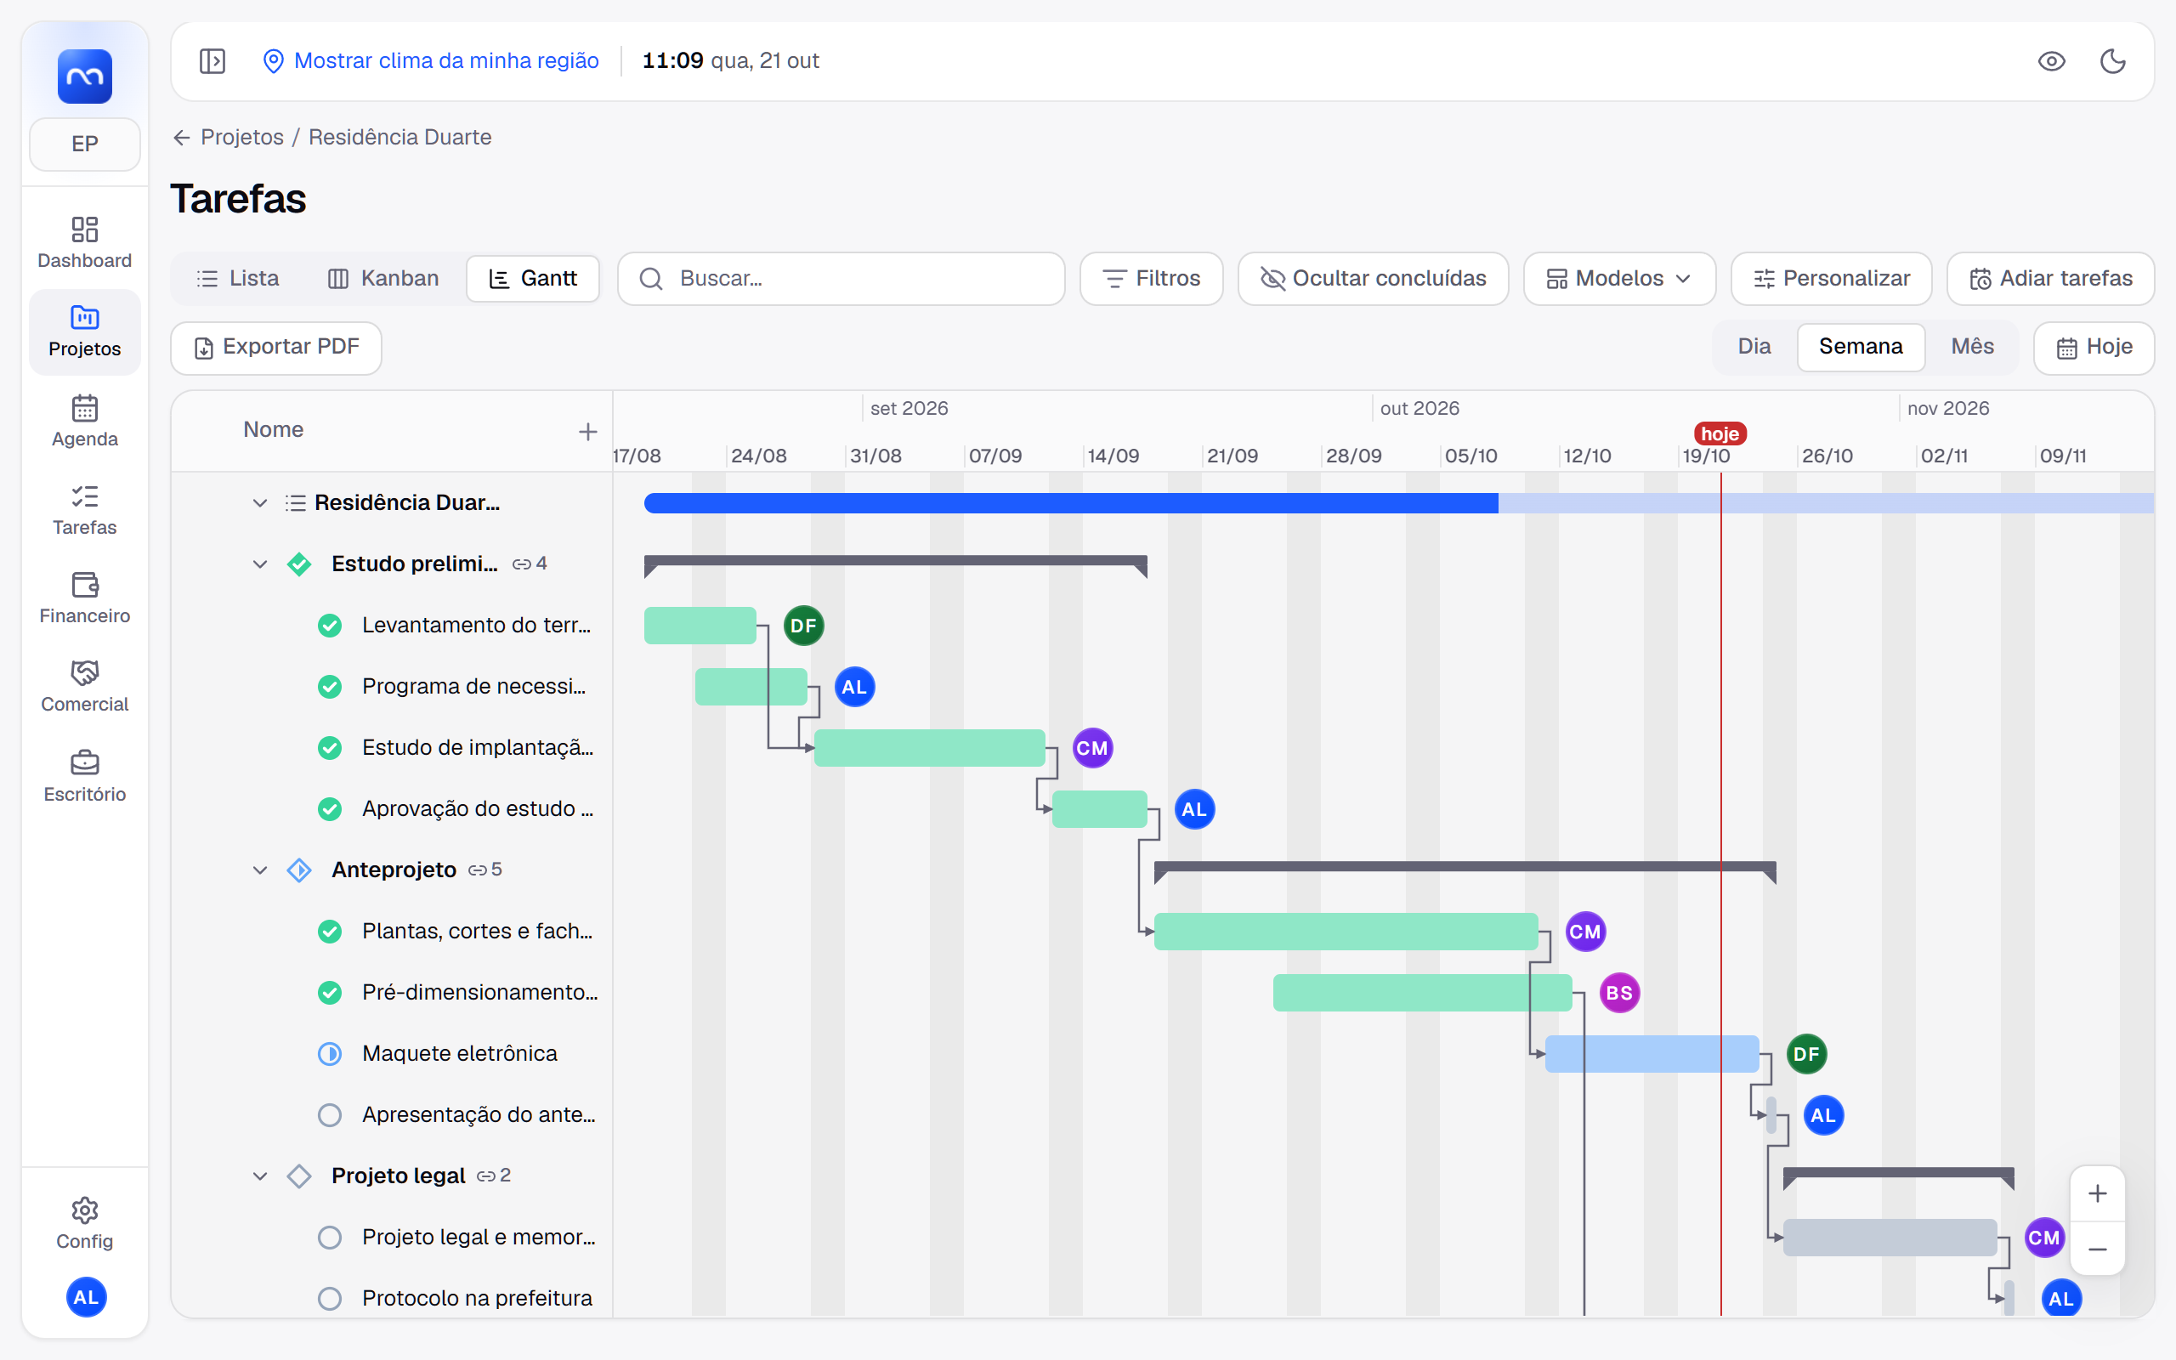Click the back arrow before Projetos

click(182, 138)
